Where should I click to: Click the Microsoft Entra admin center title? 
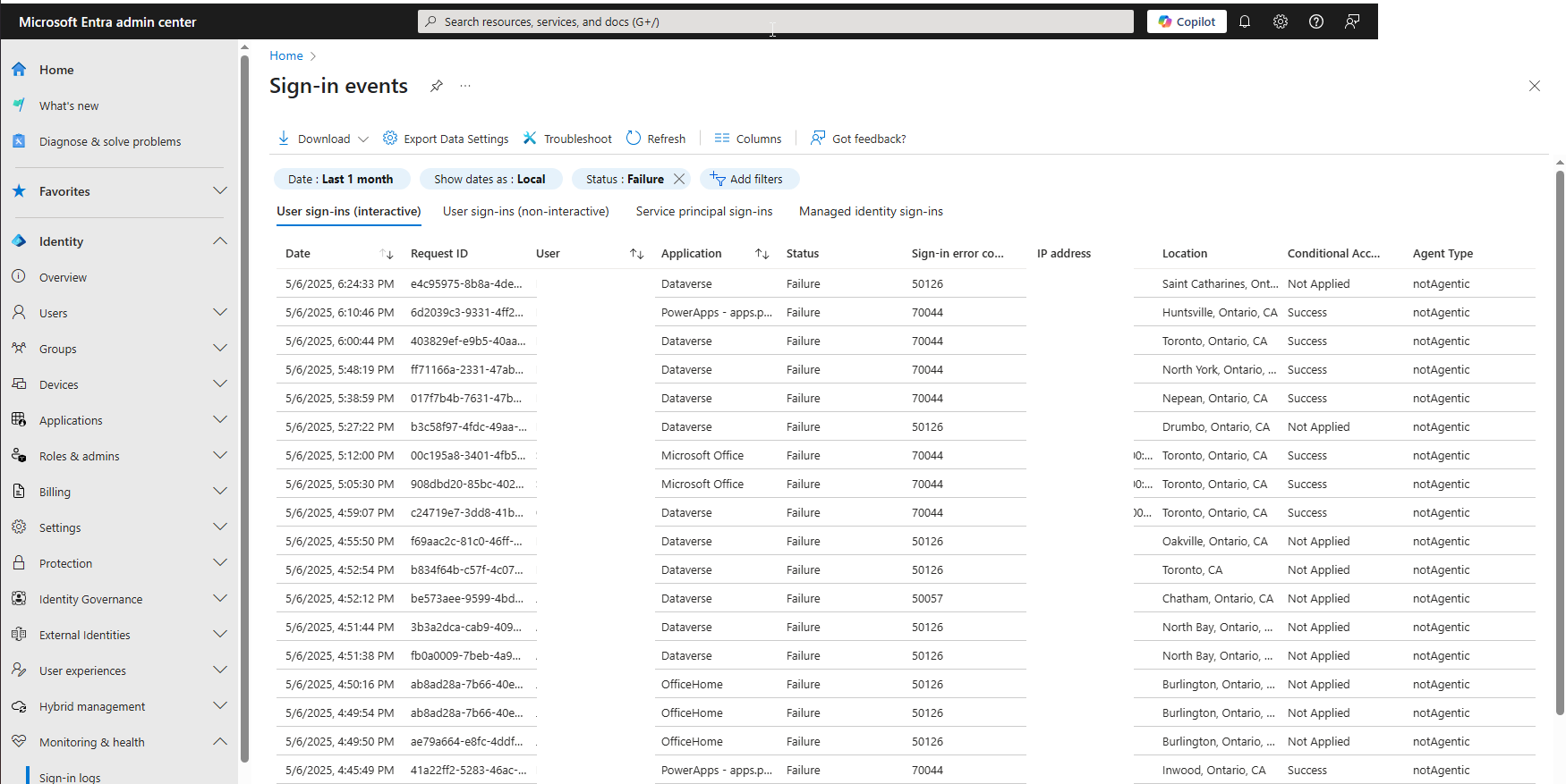pos(107,21)
